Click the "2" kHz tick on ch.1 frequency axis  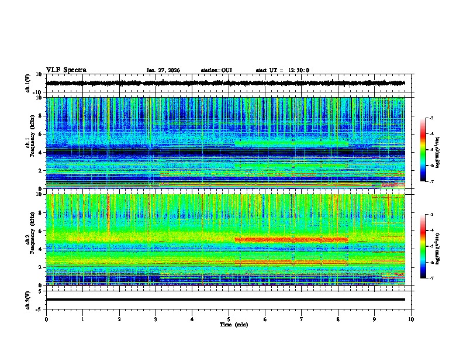tap(40, 170)
